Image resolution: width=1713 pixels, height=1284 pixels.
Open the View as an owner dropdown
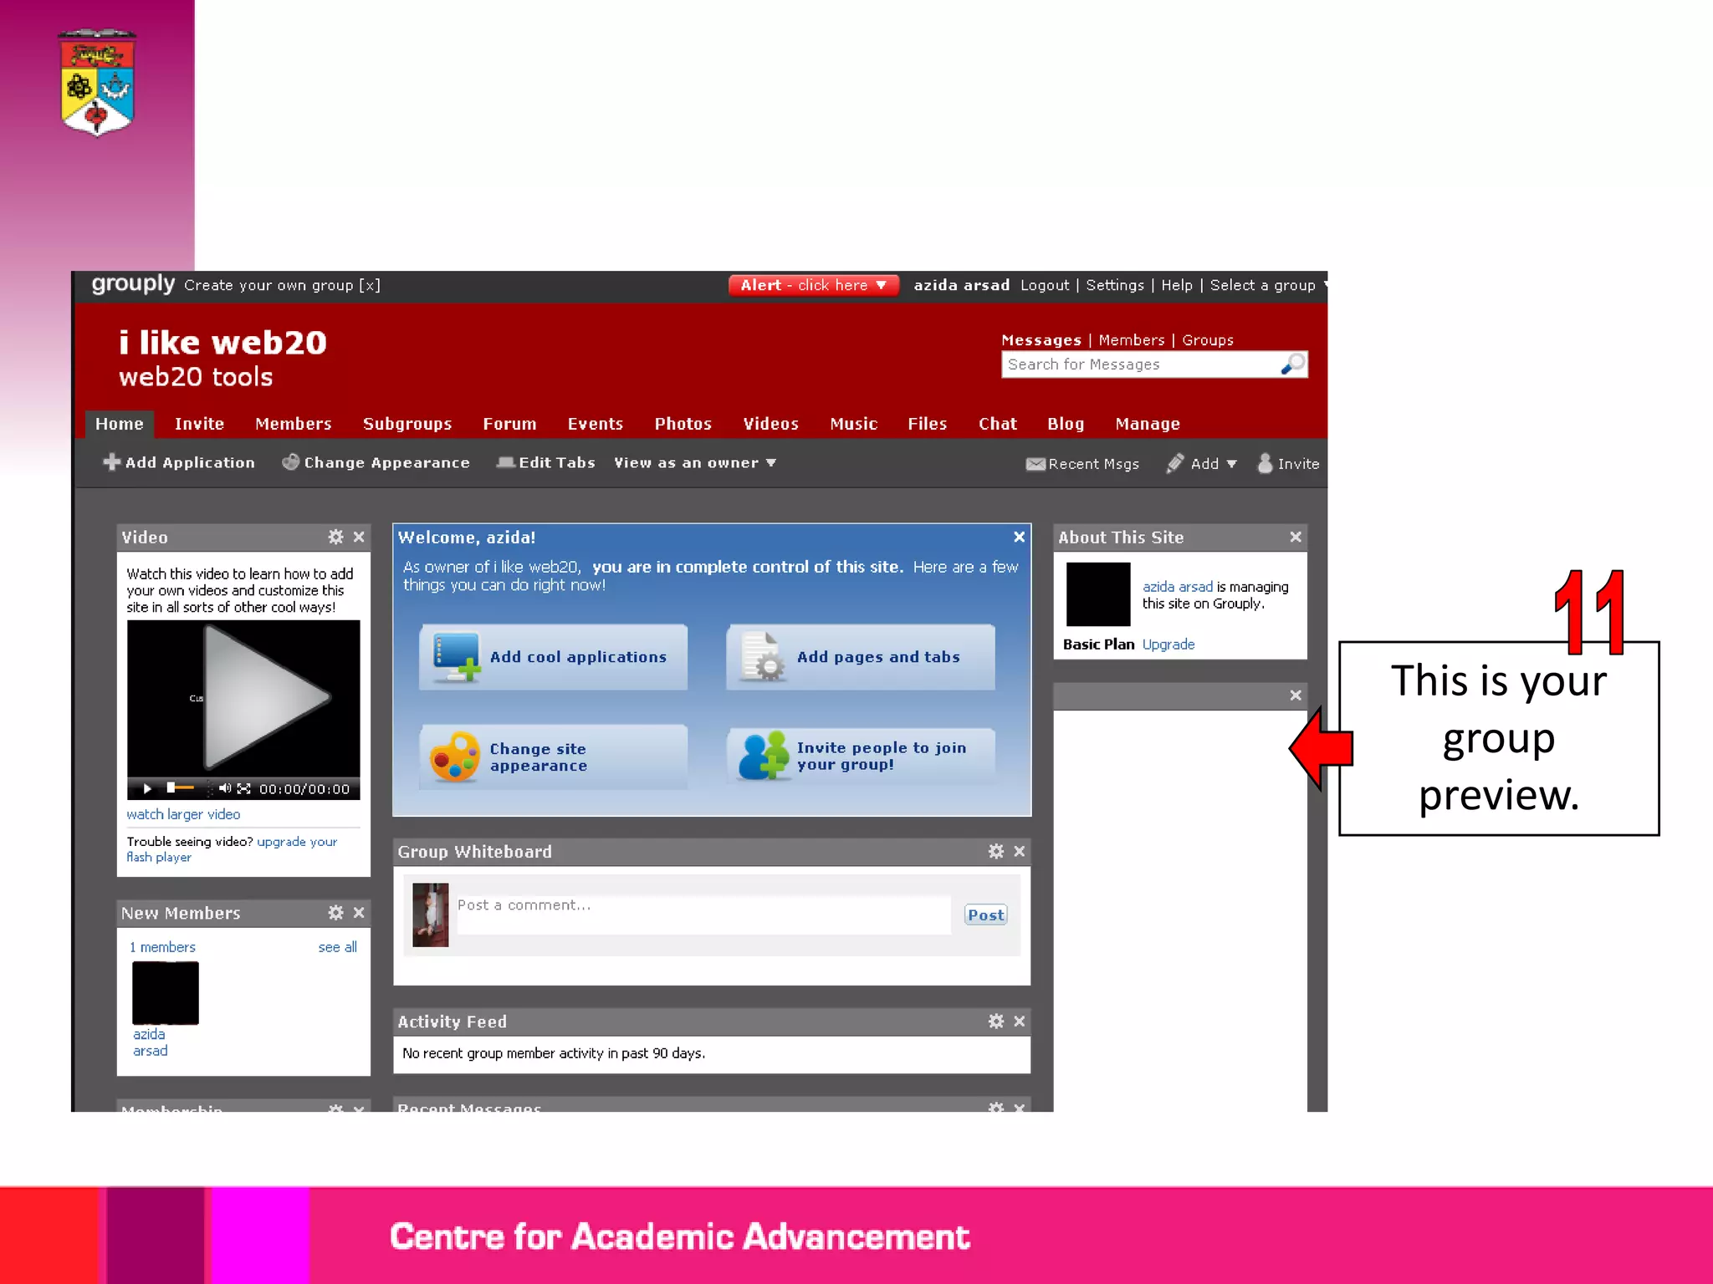[694, 462]
